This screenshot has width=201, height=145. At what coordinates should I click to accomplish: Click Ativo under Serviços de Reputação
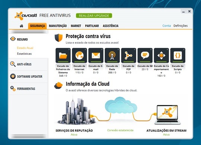tap(74, 135)
